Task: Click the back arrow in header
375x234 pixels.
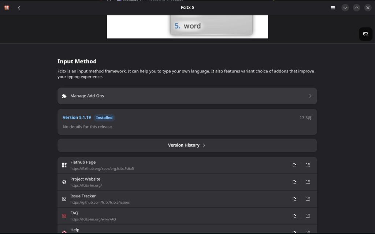Action: click(19, 8)
